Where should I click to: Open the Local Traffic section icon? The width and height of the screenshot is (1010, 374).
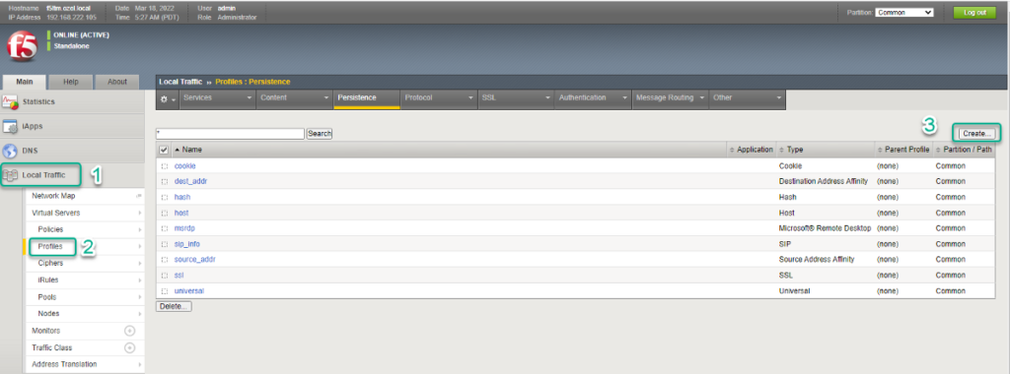10,175
